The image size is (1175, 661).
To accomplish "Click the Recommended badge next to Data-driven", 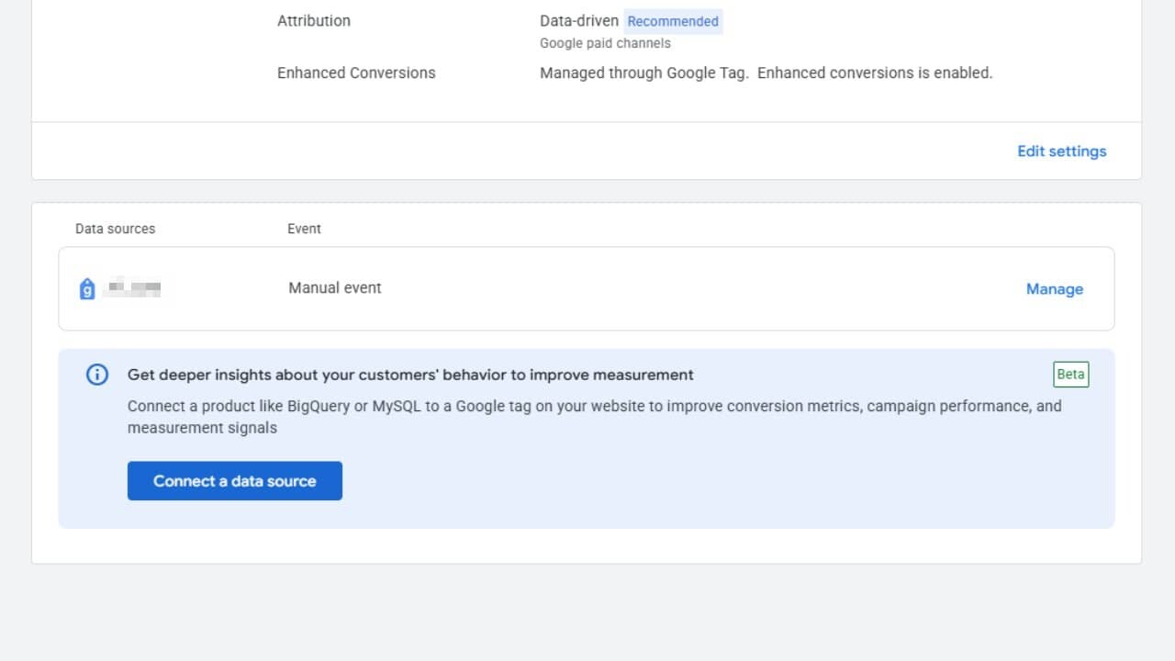I will tap(673, 21).
